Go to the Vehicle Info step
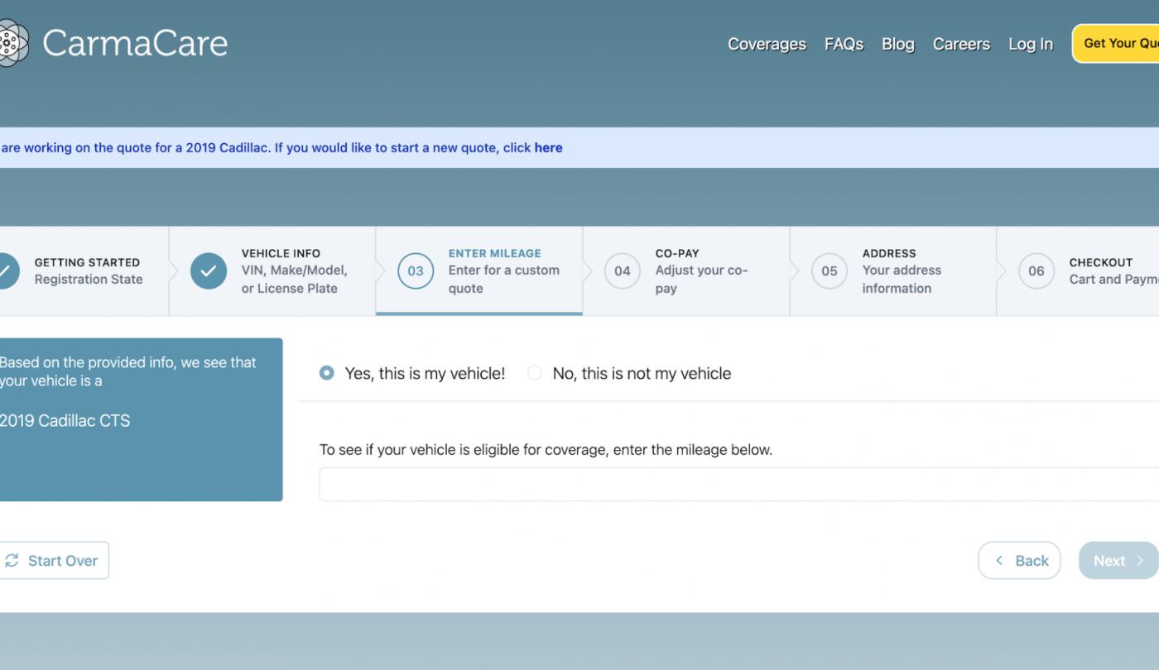Screen dimensions: 1159x670 coord(272,270)
